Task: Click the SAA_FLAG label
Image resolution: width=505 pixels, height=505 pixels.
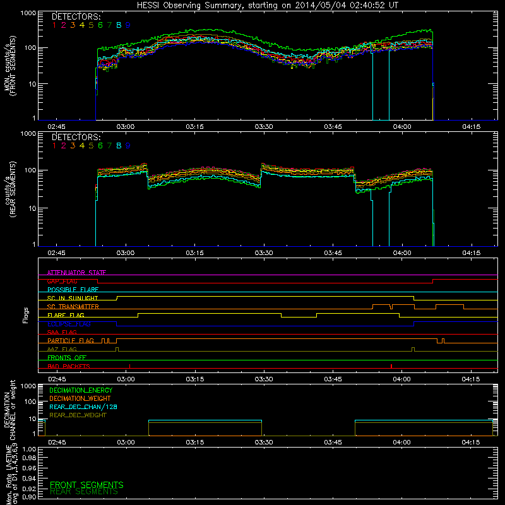Action: tap(62, 332)
